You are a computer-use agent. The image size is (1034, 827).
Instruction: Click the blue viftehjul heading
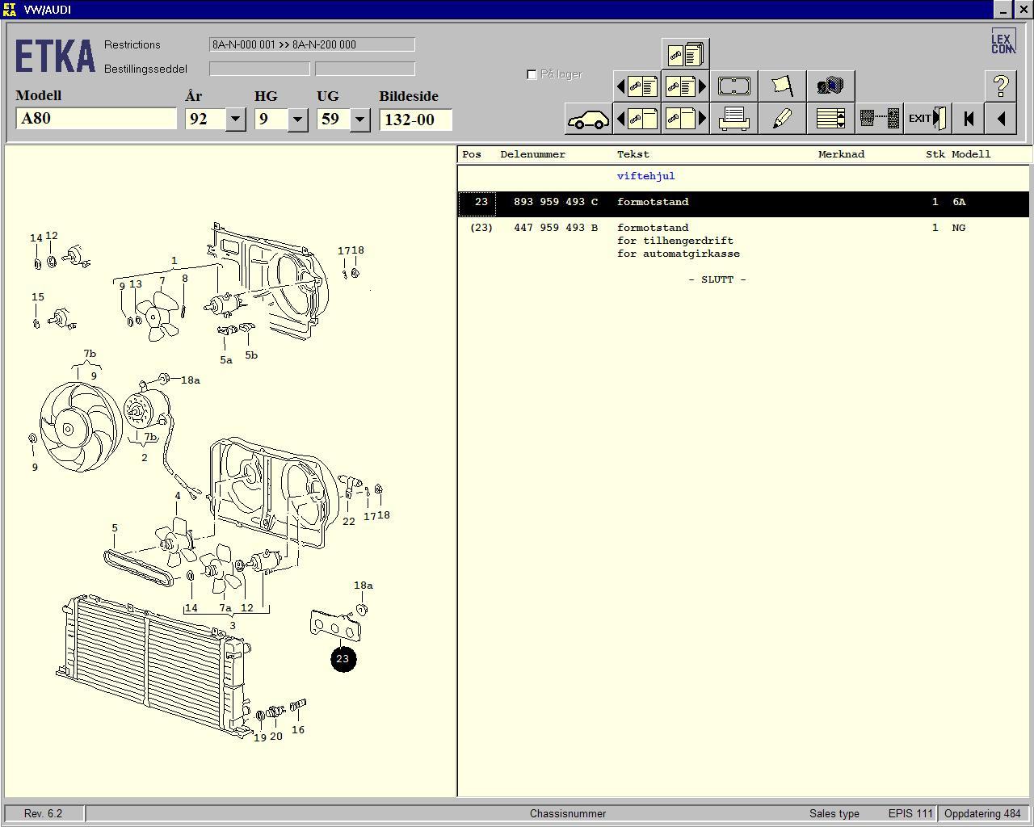click(x=645, y=176)
